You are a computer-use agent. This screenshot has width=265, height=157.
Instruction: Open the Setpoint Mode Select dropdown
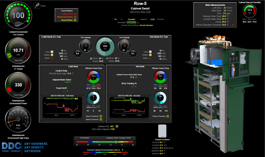pos(68,83)
